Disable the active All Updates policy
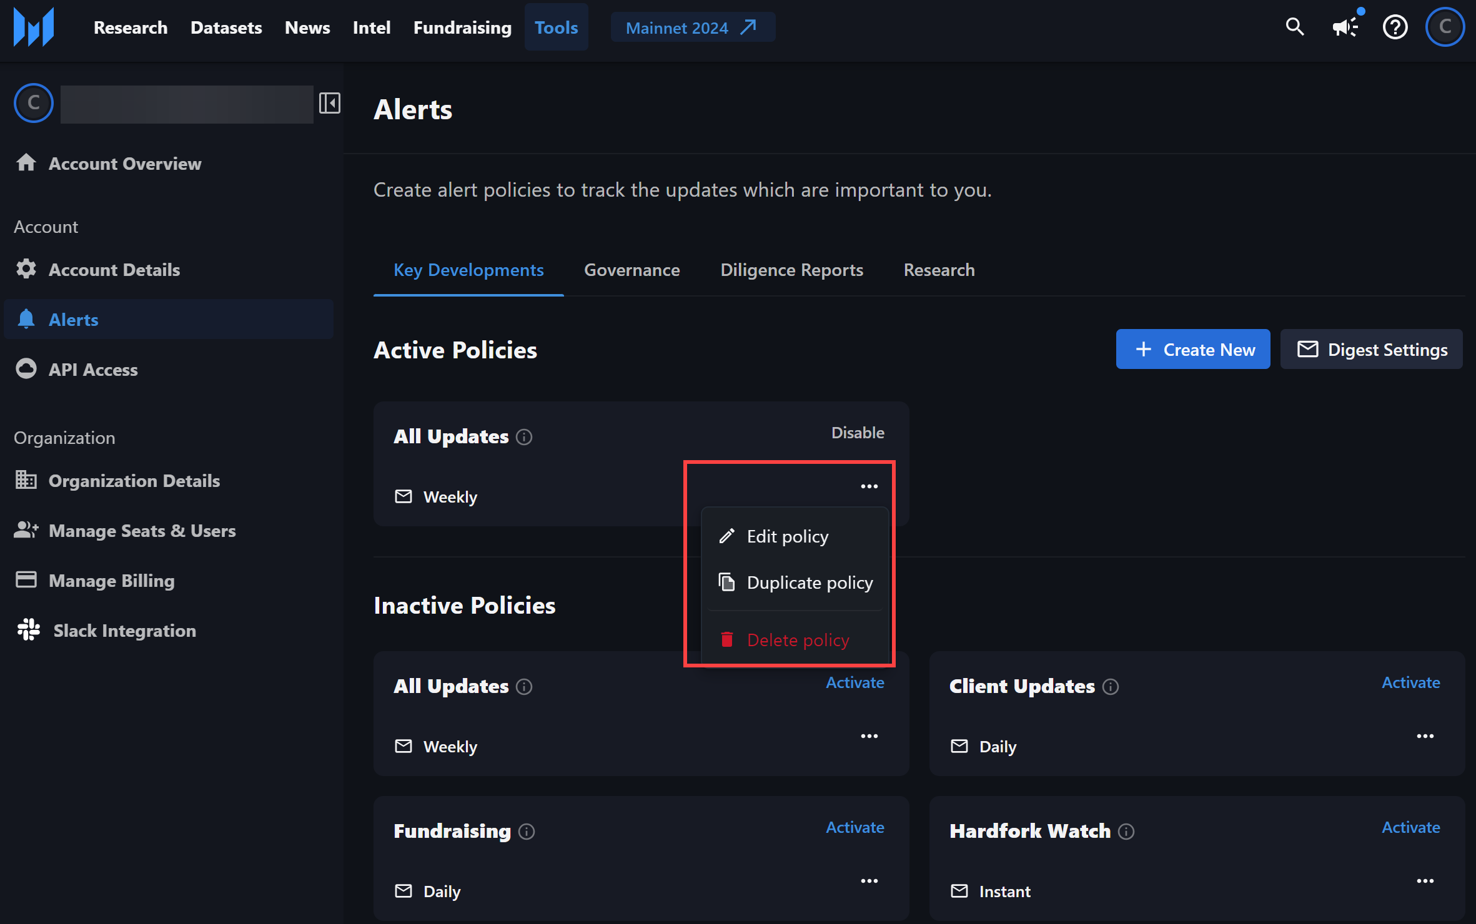Screen dimensions: 1476x924 tap(858, 433)
